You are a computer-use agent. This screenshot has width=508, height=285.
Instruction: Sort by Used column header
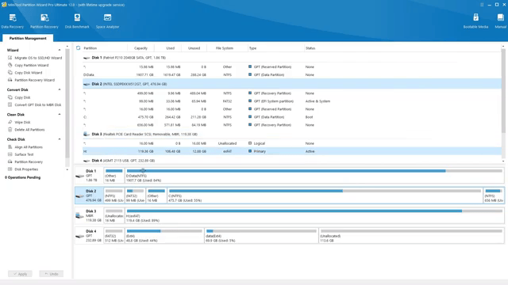(170, 48)
